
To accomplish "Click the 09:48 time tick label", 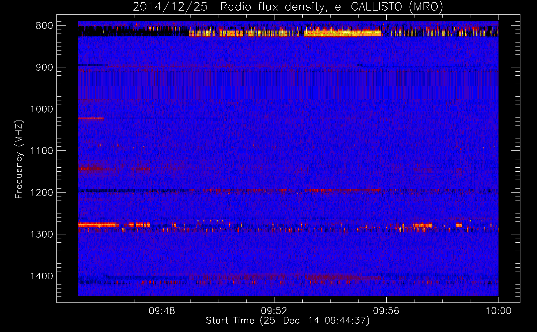I will pos(162,311).
